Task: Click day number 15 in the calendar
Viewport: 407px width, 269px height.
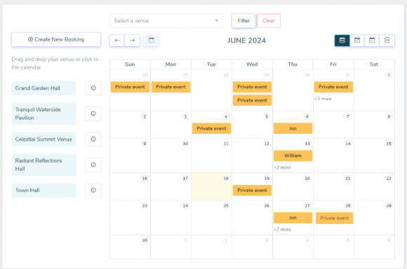Action: (x=389, y=144)
